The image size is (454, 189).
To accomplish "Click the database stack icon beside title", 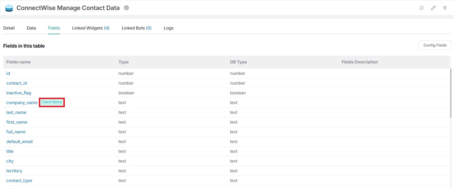I will point(9,8).
